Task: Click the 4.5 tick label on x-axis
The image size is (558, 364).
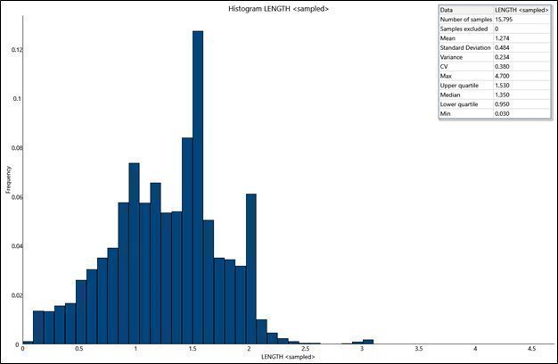Action: 531,351
